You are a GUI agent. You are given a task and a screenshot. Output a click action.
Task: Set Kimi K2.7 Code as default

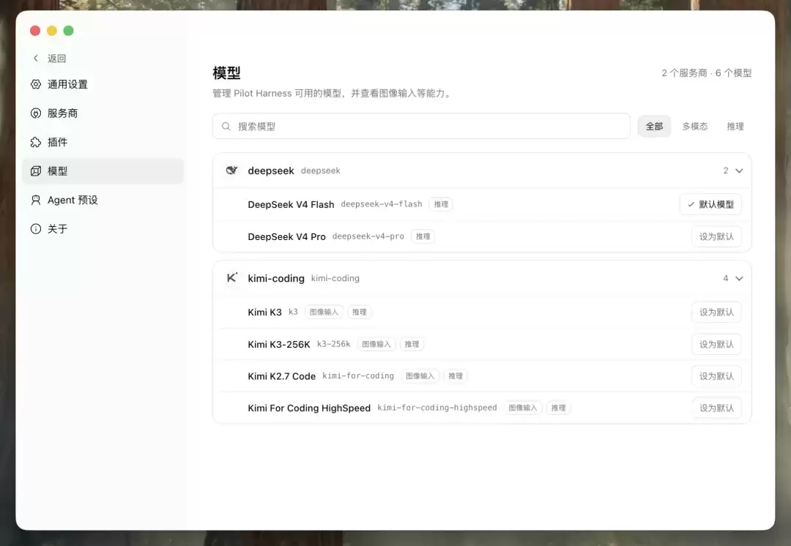(x=716, y=376)
